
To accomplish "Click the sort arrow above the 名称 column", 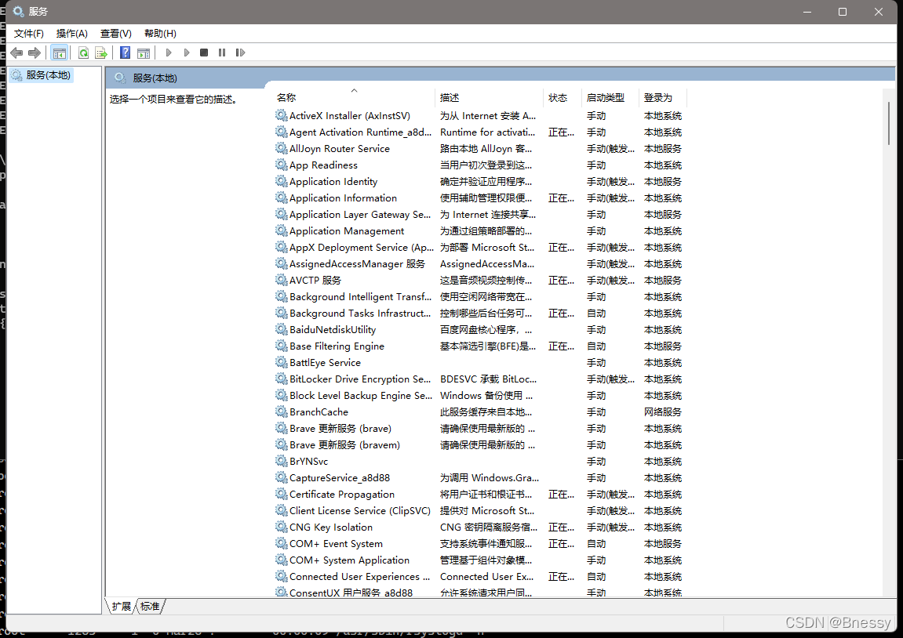I will [354, 90].
